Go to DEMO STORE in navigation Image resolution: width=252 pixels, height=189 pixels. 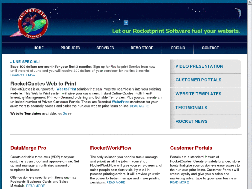click(142, 48)
